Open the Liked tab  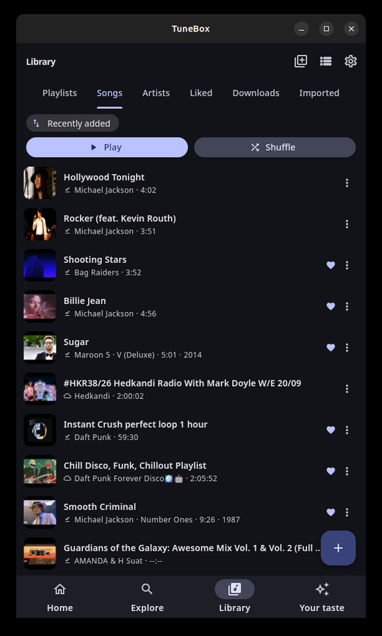pyautogui.click(x=201, y=93)
